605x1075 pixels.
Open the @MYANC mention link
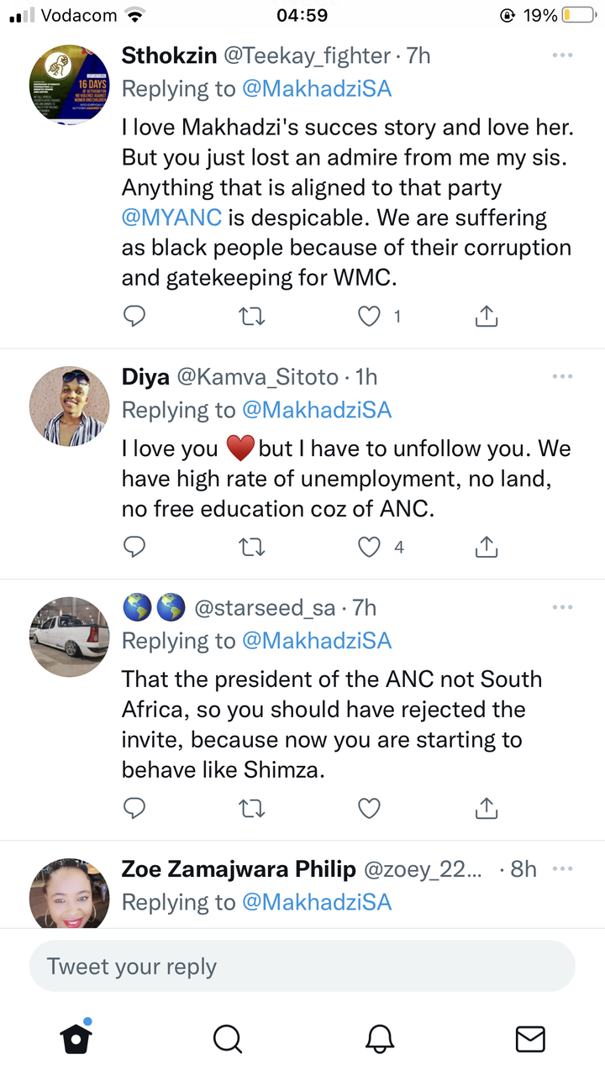tap(172, 218)
